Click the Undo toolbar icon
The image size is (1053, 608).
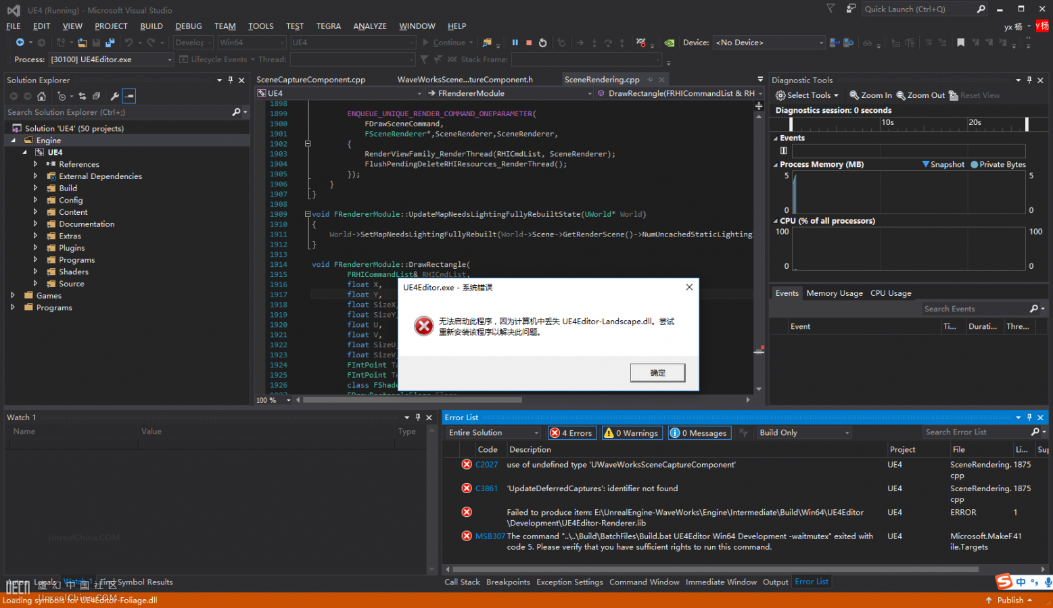point(128,43)
